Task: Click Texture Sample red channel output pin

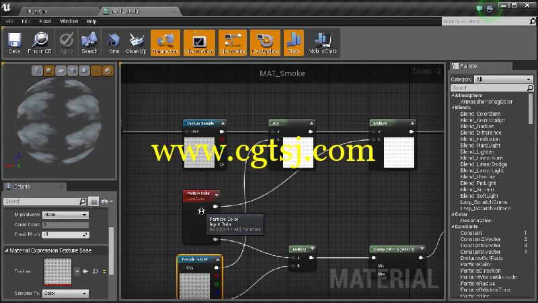Action: [222, 139]
